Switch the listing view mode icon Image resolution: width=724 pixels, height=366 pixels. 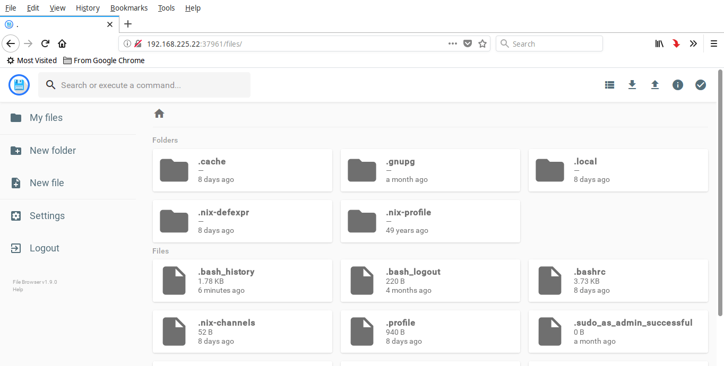(609, 85)
